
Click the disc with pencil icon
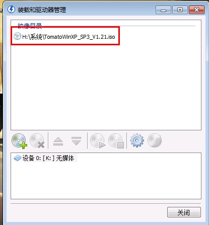tap(155, 140)
